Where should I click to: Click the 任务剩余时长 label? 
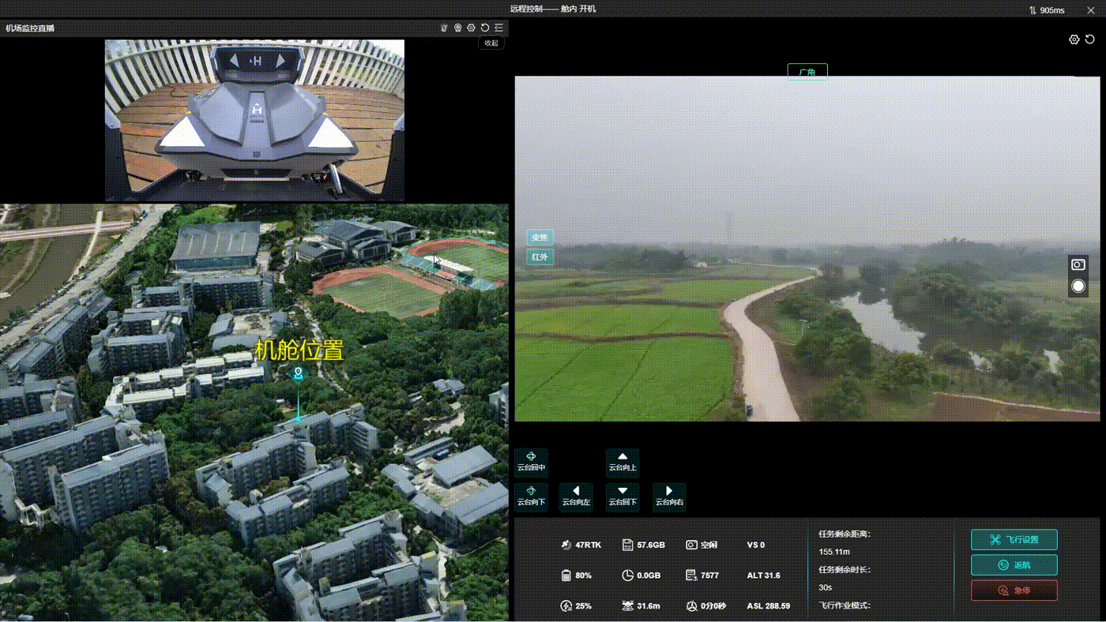(x=845, y=570)
